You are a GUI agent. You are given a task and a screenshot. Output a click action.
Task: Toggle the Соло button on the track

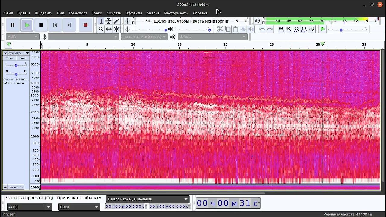pos(23,58)
